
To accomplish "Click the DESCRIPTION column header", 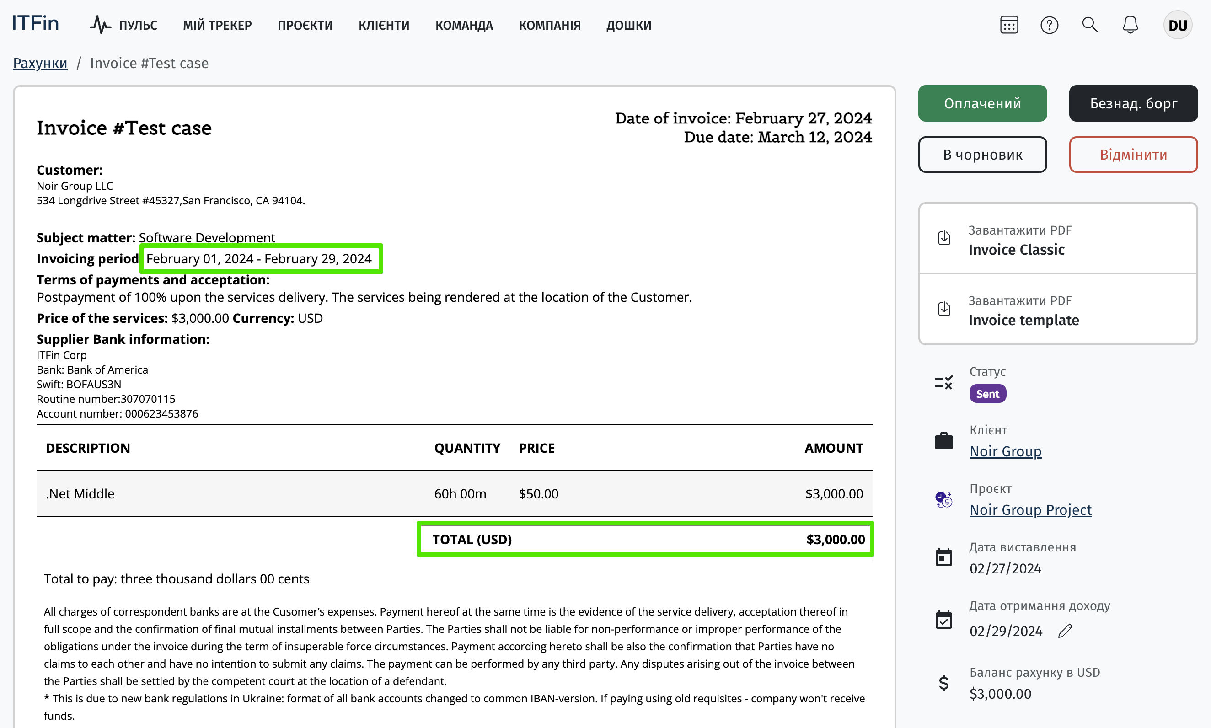I will [x=88, y=448].
